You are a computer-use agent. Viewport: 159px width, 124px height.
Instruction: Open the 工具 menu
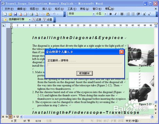coord(72,9)
